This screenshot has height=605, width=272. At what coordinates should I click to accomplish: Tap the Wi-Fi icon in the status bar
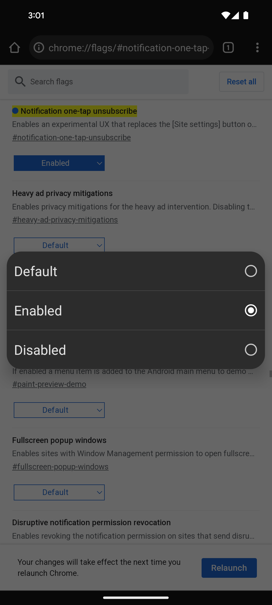[225, 16]
